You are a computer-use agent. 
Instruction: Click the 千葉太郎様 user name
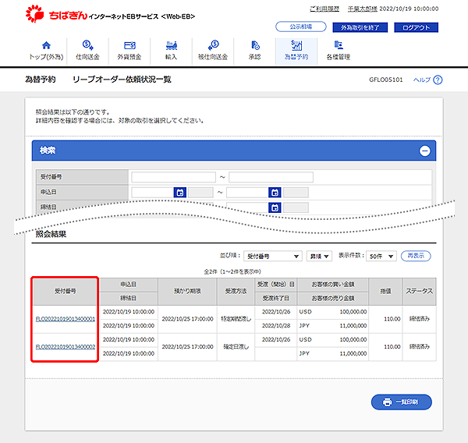pyautogui.click(x=363, y=9)
